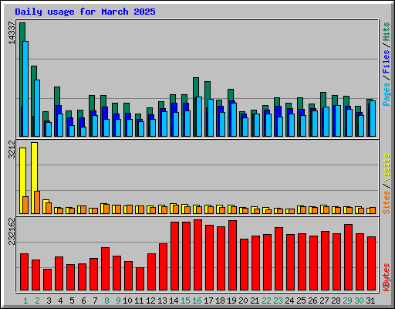Click day 24 label on x-axis

point(289,301)
